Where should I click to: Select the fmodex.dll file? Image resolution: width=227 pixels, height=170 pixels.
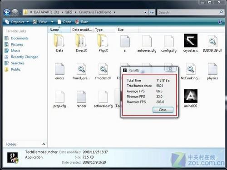point(103,71)
